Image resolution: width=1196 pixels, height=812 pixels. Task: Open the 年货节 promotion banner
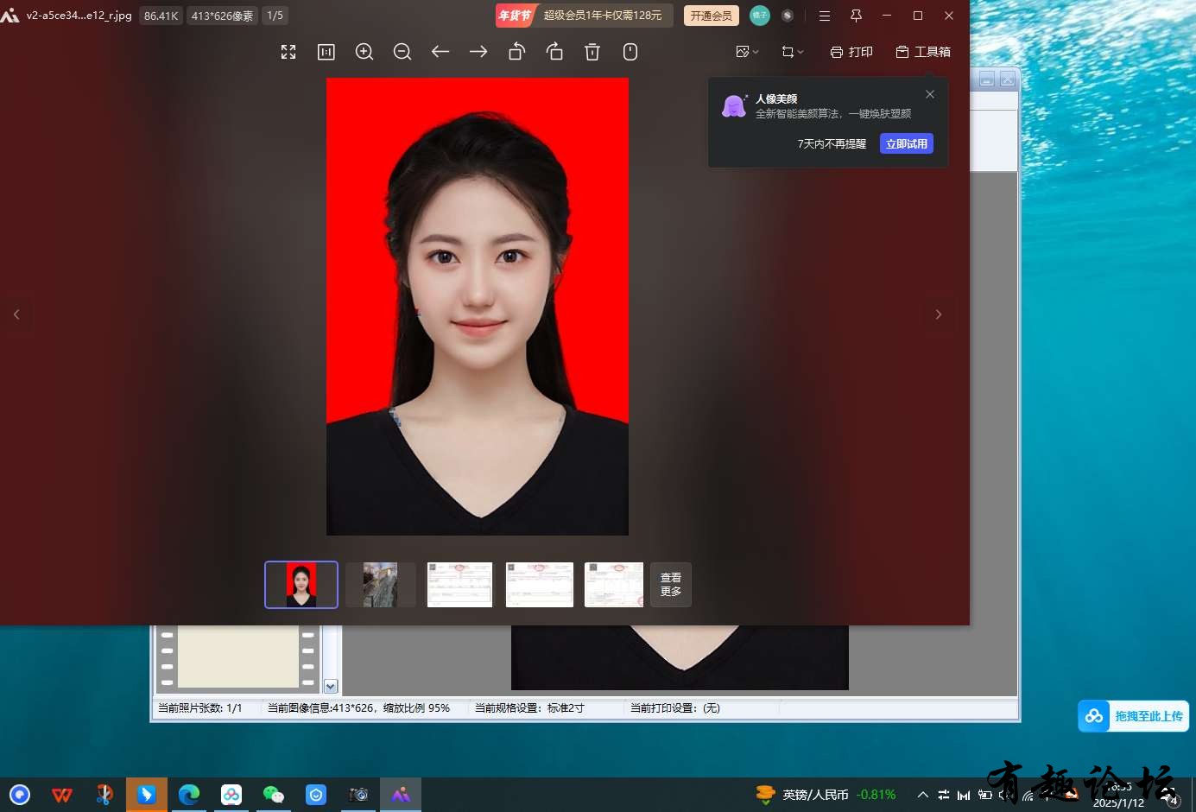(x=584, y=16)
